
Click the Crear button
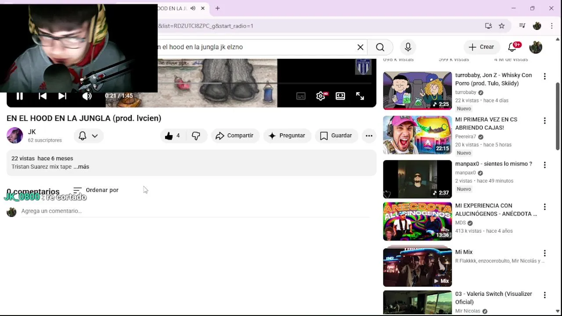(482, 47)
